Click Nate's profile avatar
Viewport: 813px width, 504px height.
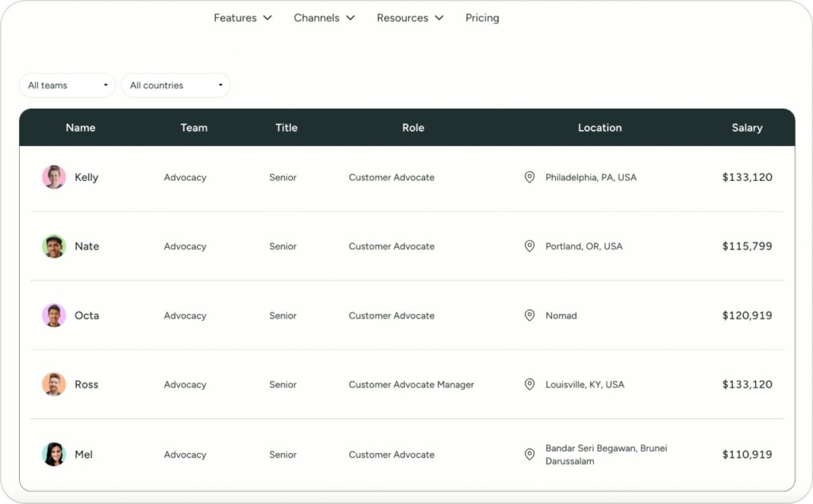tap(54, 246)
